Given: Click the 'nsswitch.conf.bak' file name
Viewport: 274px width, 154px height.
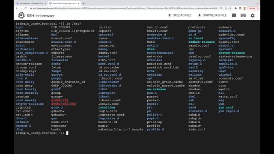Looking at the screenshot, I should tap(163, 68).
